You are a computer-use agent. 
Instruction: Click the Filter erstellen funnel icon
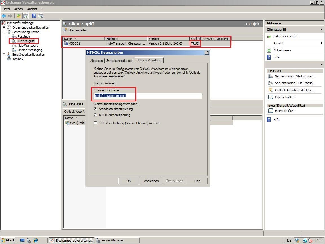(65, 30)
